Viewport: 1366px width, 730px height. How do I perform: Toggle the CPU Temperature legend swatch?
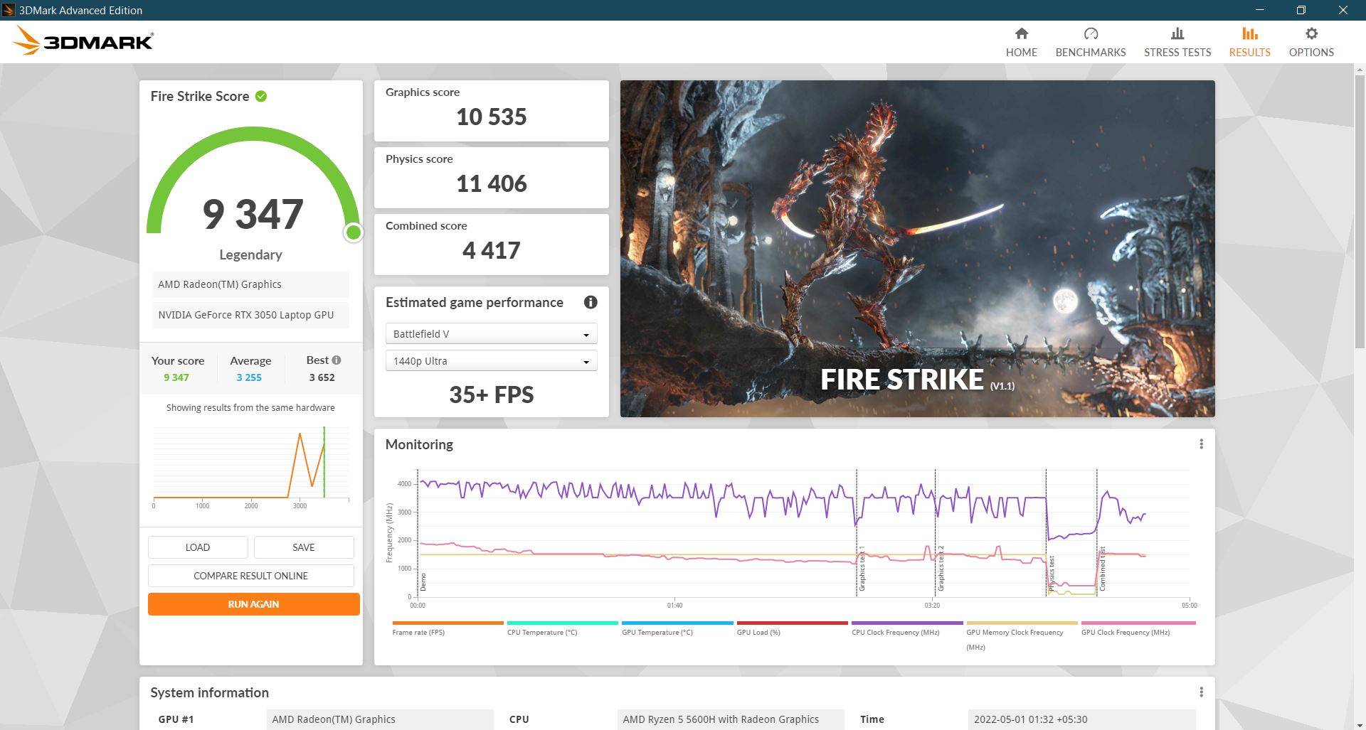(x=562, y=623)
